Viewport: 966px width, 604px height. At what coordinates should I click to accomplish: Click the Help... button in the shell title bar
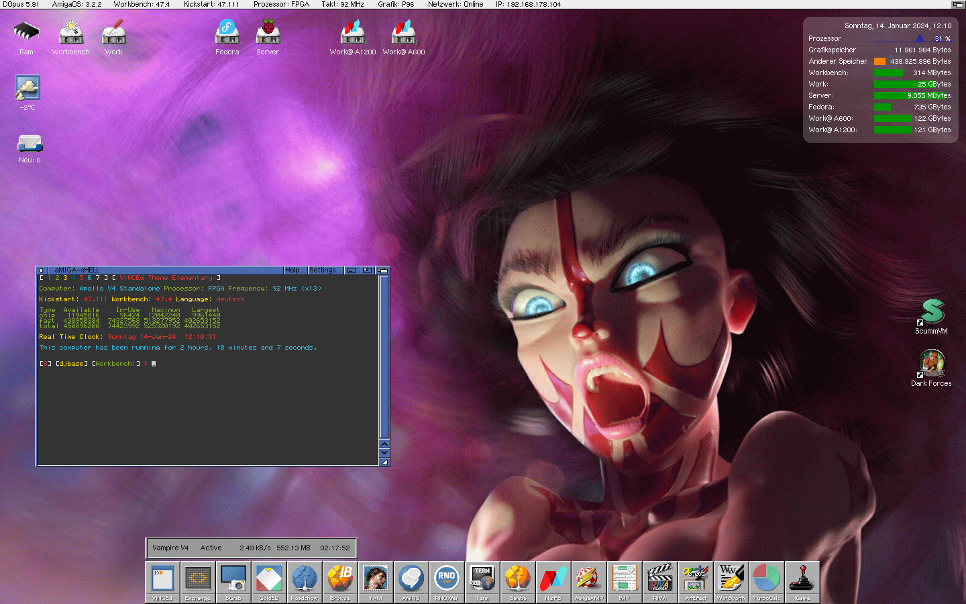pyautogui.click(x=295, y=270)
